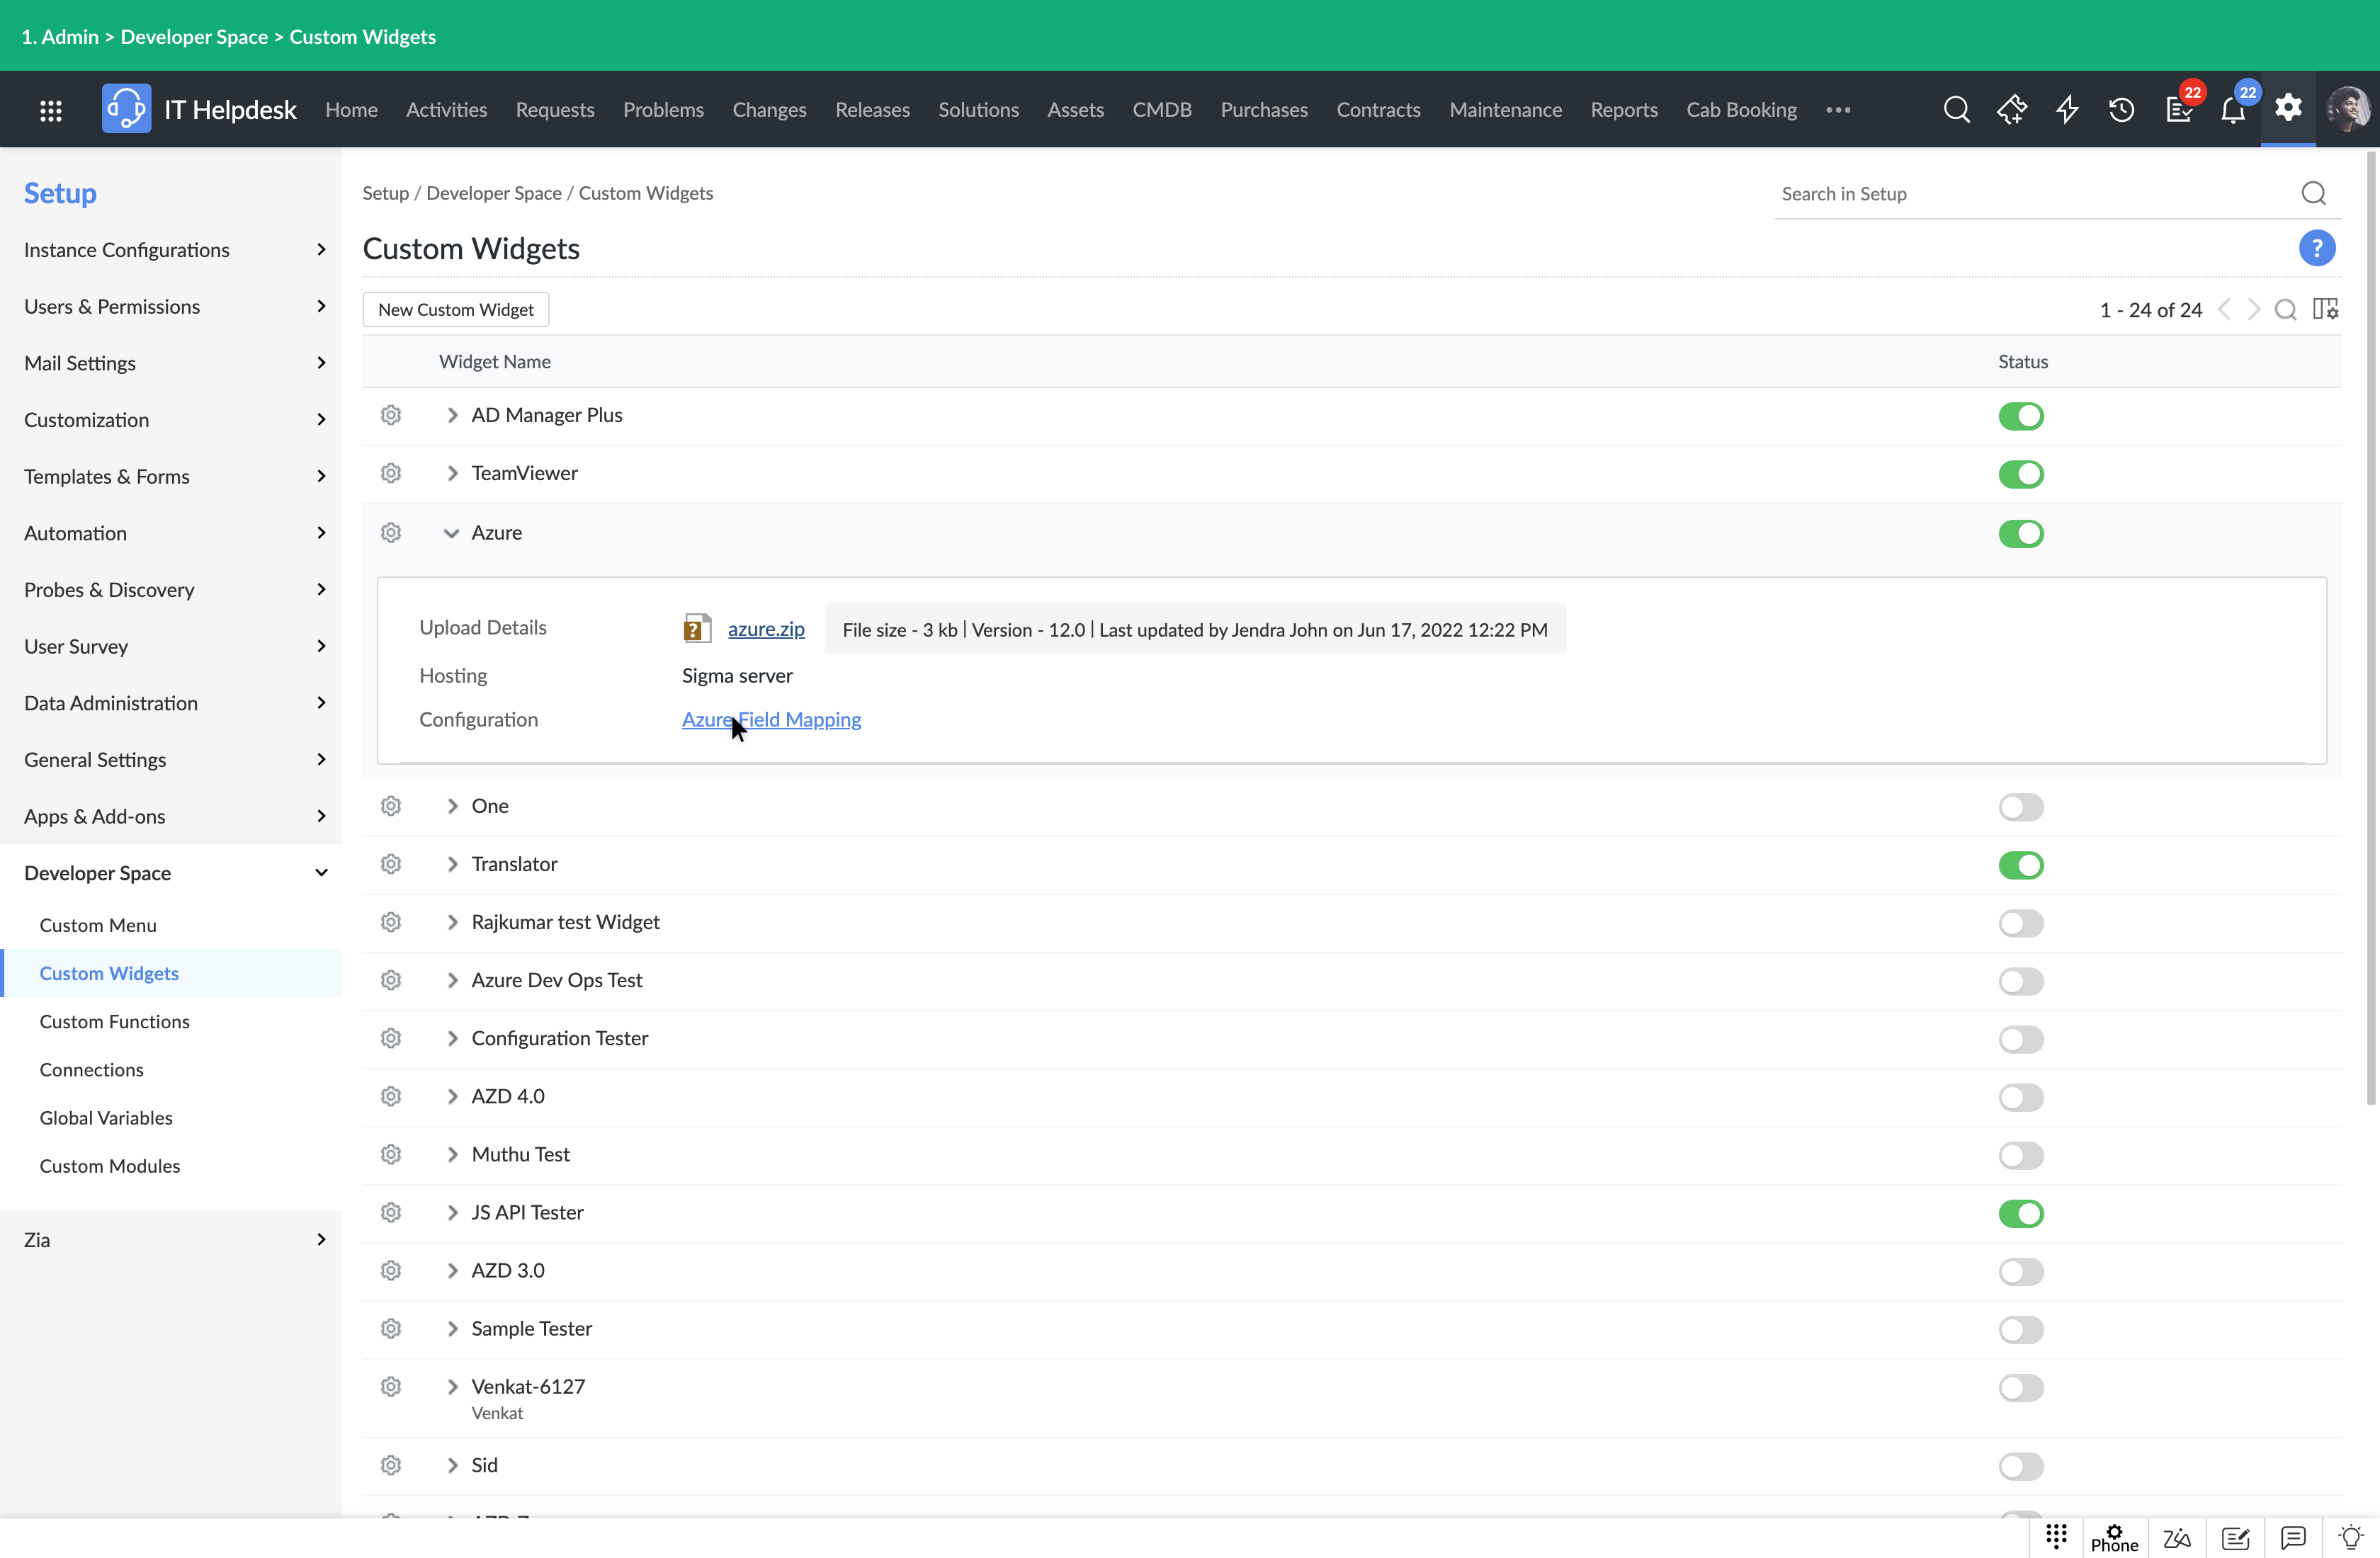Screen dimensions: 2380x1558
Task: Click the New Custom Widget button
Action: [x=455, y=310]
